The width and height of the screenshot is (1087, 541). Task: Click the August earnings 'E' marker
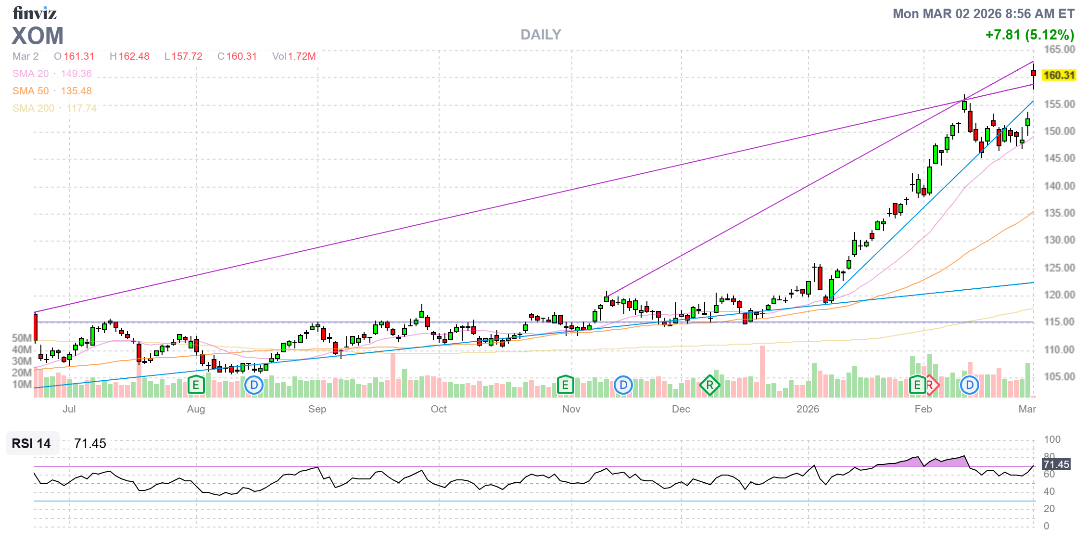[x=196, y=385]
